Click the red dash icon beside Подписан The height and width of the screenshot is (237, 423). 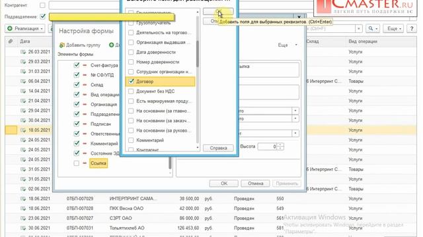[85, 124]
